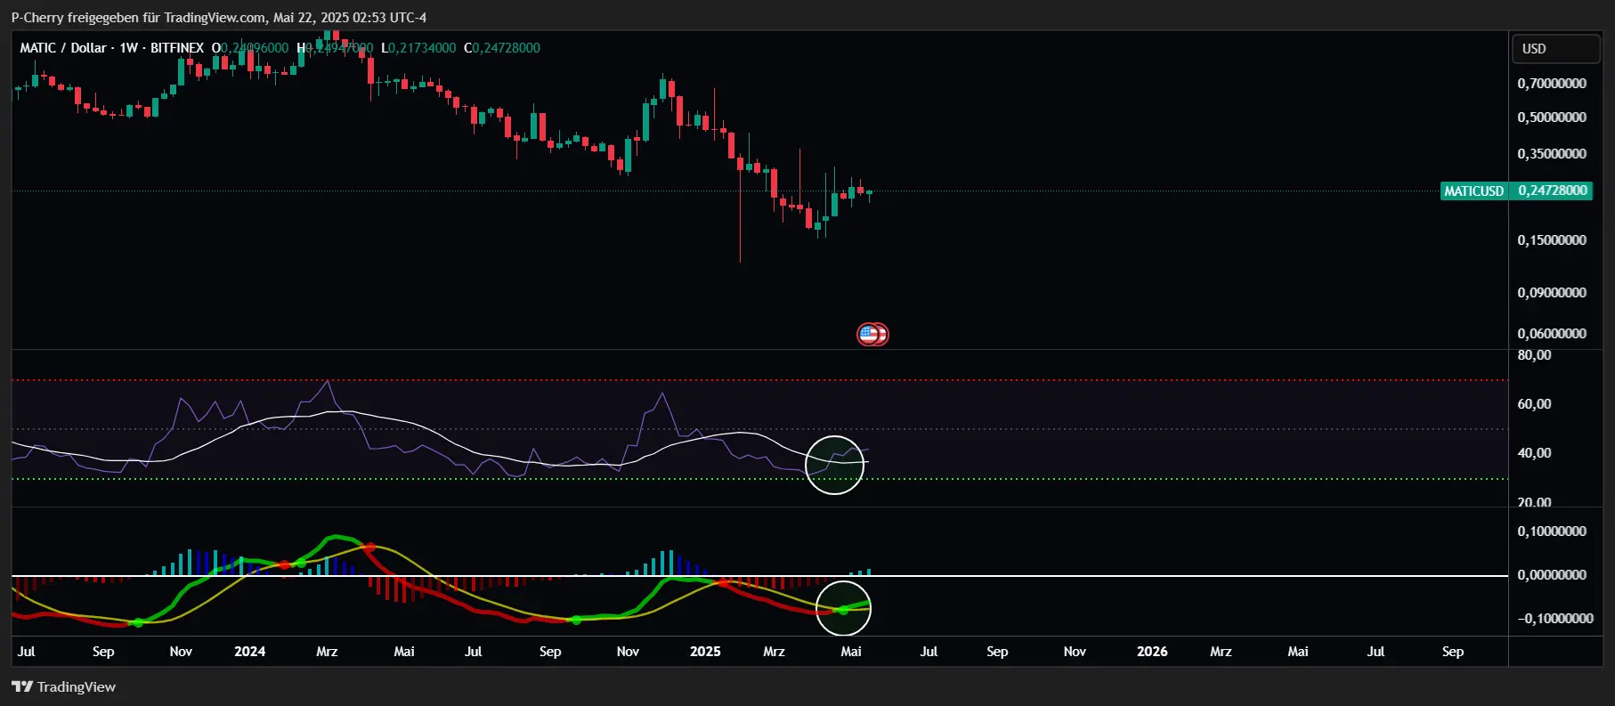Click the close value C0,24728000 in legend
The height and width of the screenshot is (706, 1615).
click(x=502, y=48)
